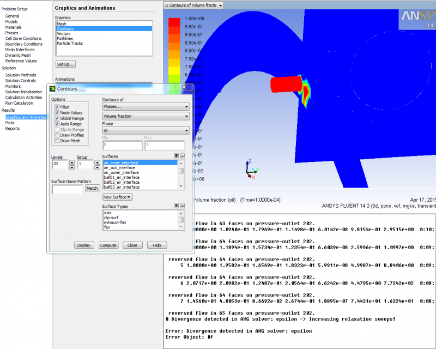Open the New Surface dropdown

click(x=117, y=197)
